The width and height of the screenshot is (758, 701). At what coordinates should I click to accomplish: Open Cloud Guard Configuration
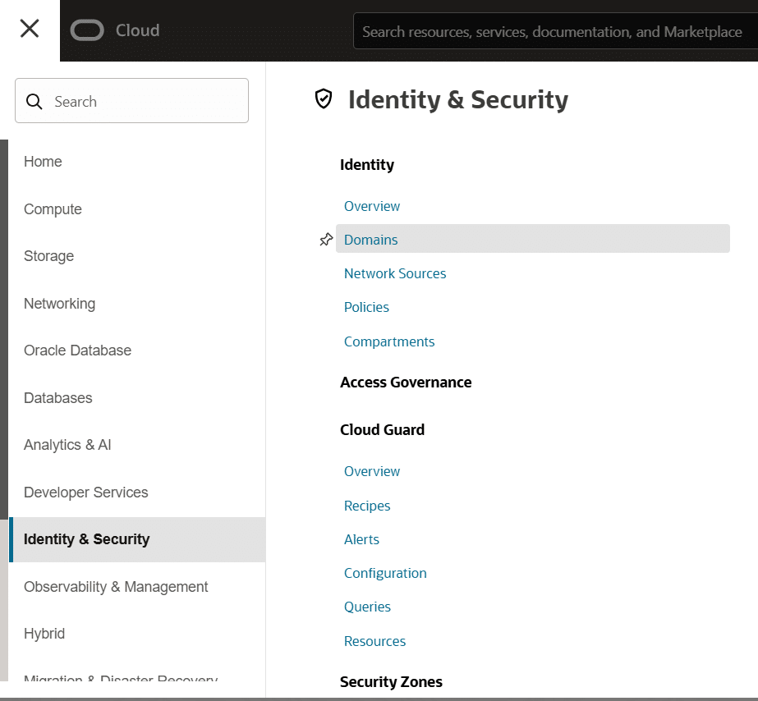pos(385,573)
